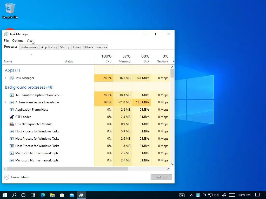Click the 10:59 PM taskbar clock
266x199 pixels.
244,195
